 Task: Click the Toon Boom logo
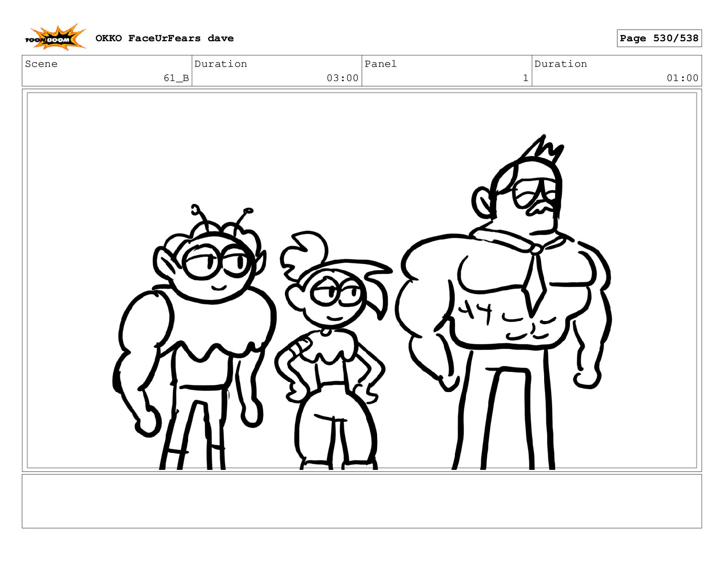pyautogui.click(x=55, y=38)
